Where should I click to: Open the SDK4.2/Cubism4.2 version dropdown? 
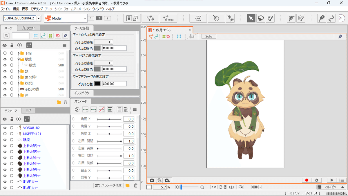[x=39, y=18]
